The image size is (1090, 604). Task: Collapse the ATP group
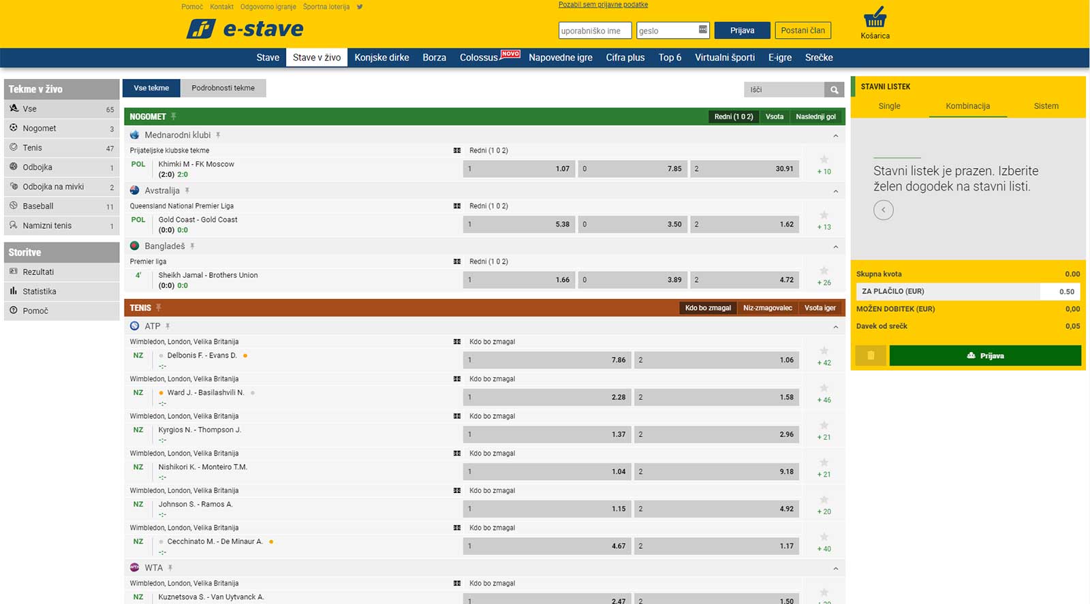pos(835,327)
